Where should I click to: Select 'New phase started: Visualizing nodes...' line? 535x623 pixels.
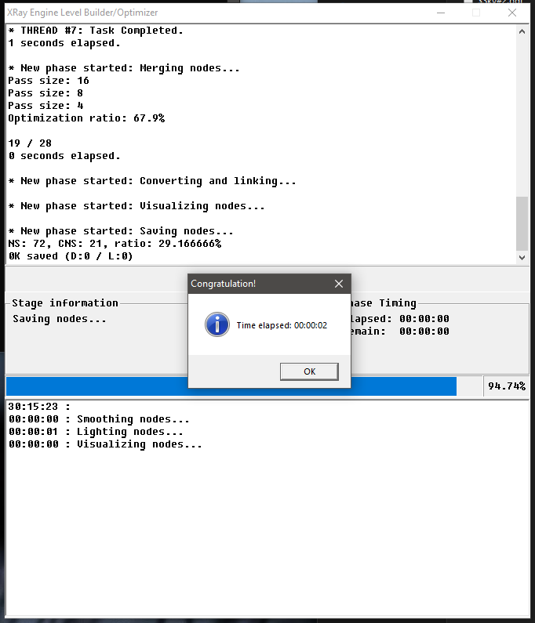[x=136, y=206]
